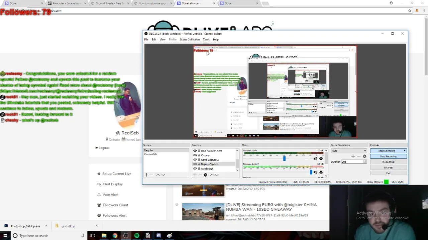Click the Mixer panel scroll-down arrow
Image resolution: width=428 pixels, height=240 pixels.
tap(326, 176)
